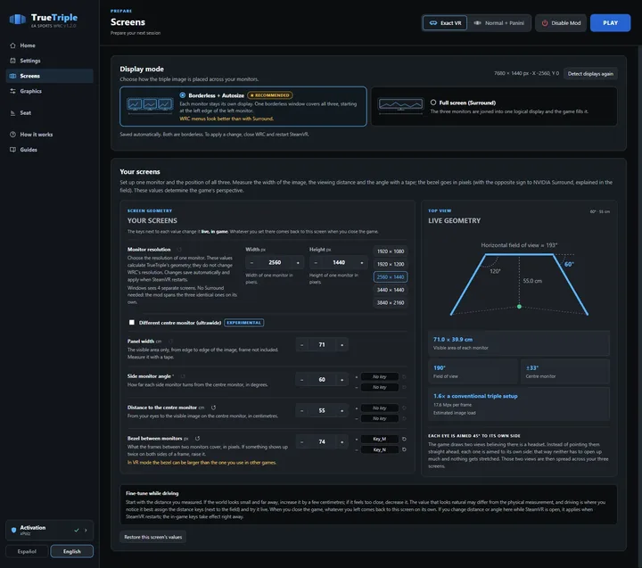Increase the Panel width value
642x568 pixels.
[x=342, y=345]
